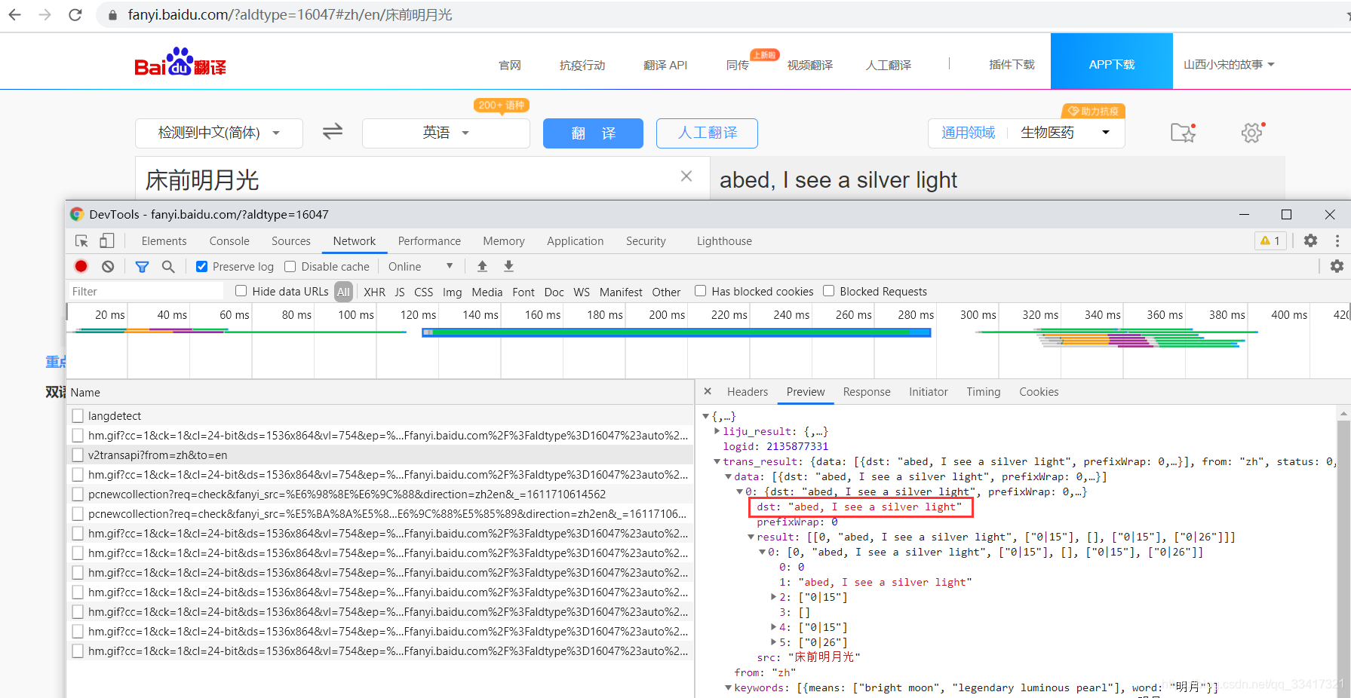Click the network Filter input field
The height and width of the screenshot is (698, 1351).
point(145,291)
